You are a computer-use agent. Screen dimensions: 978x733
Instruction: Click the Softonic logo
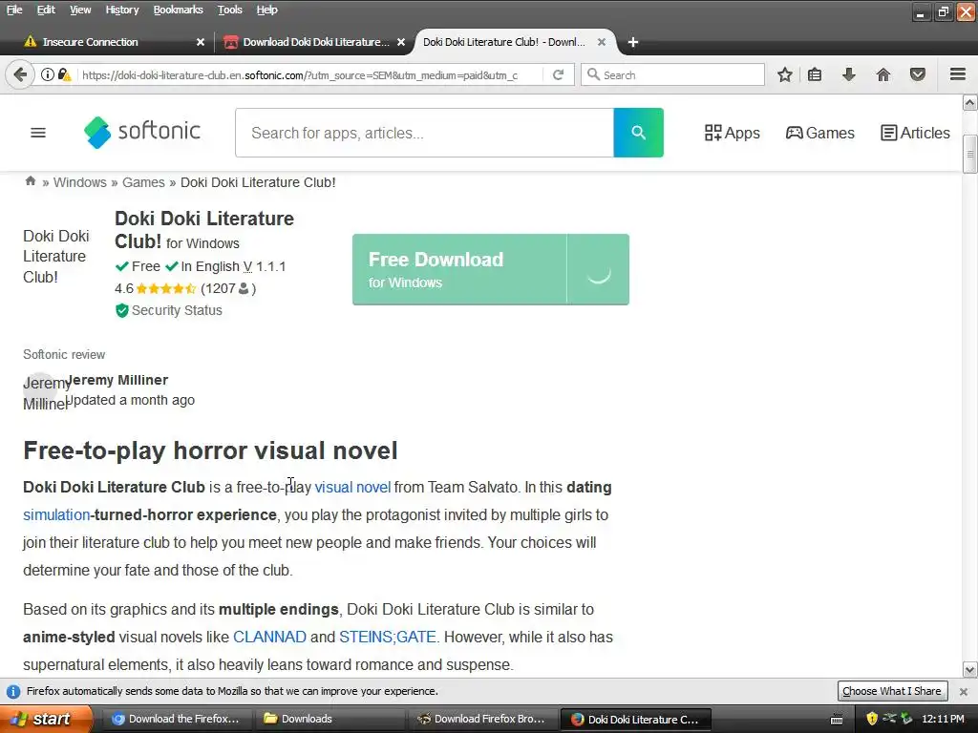click(x=142, y=132)
